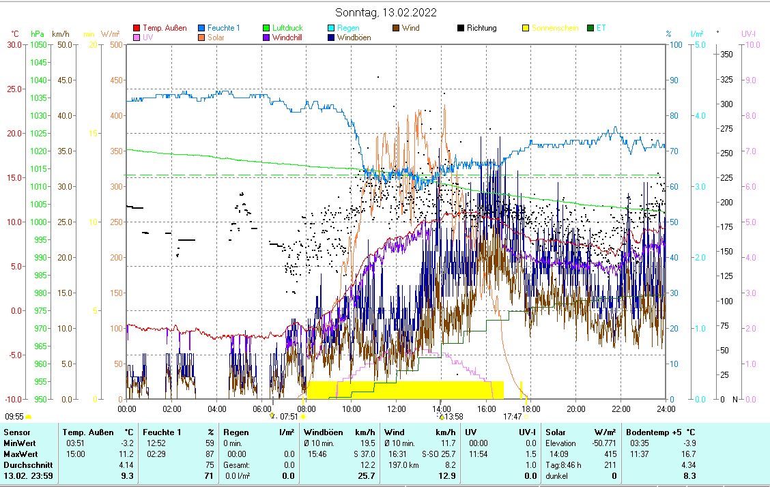This screenshot has width=770, height=487.
Task: Click the red Temp. Außen legend square
Action: tap(136, 29)
